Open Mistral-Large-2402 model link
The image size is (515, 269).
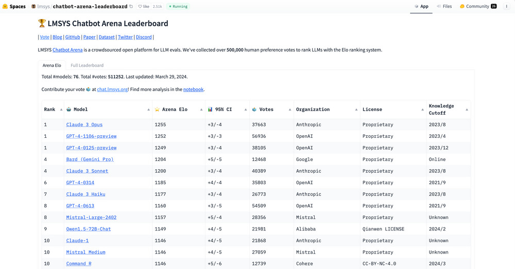91,217
